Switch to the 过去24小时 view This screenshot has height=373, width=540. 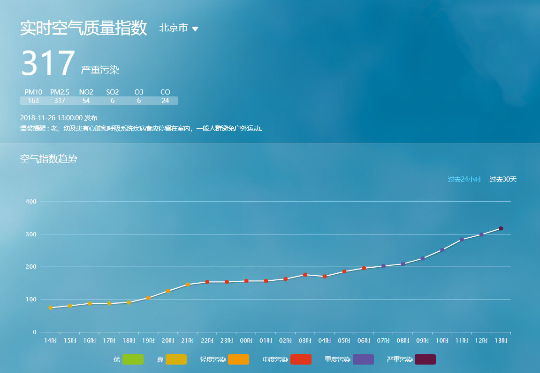(465, 179)
